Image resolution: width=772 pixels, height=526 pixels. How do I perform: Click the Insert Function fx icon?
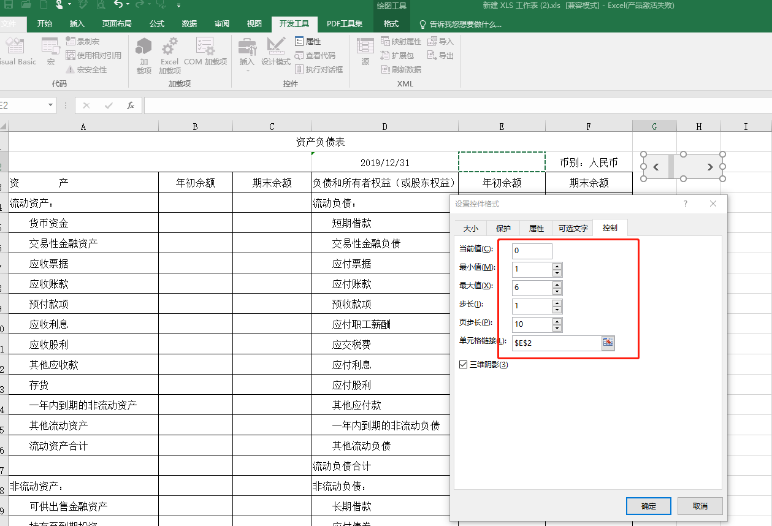[130, 105]
